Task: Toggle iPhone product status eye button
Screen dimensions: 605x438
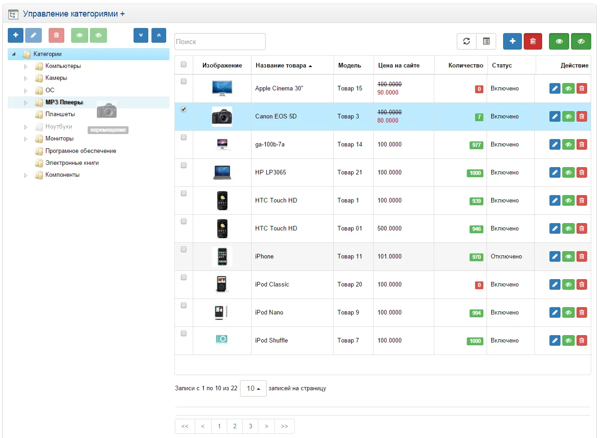Action: (568, 257)
